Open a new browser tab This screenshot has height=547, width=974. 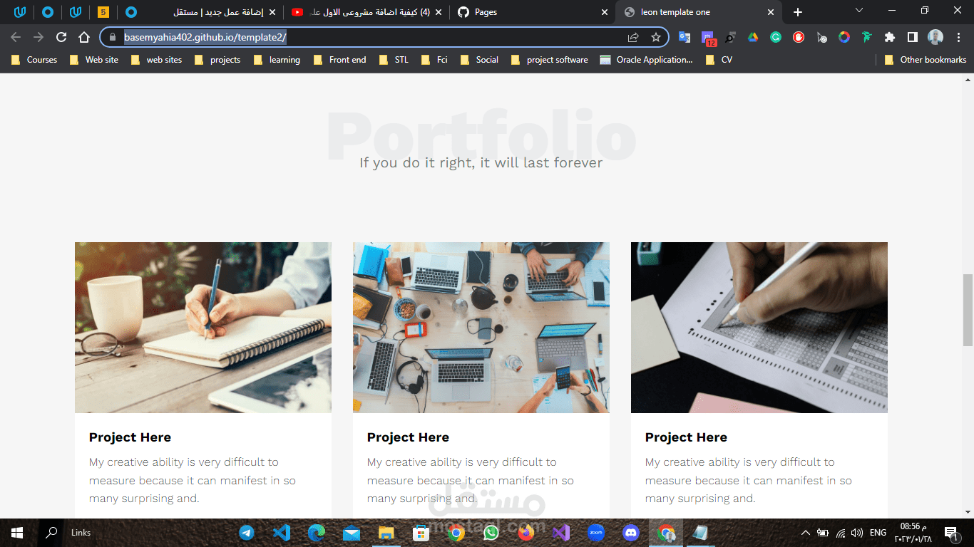pyautogui.click(x=798, y=12)
